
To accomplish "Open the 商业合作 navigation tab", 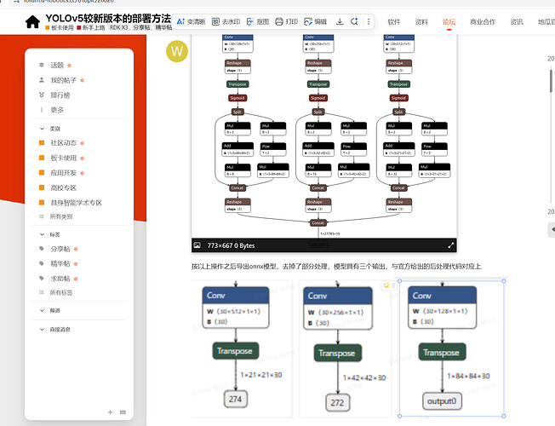I will [483, 22].
